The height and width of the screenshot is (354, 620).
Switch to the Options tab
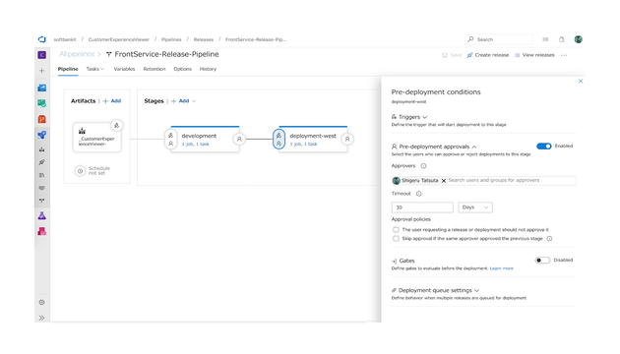pos(182,69)
